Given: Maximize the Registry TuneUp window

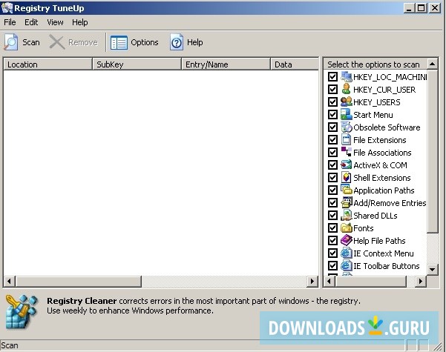Looking at the screenshot, I should tap(422, 7).
